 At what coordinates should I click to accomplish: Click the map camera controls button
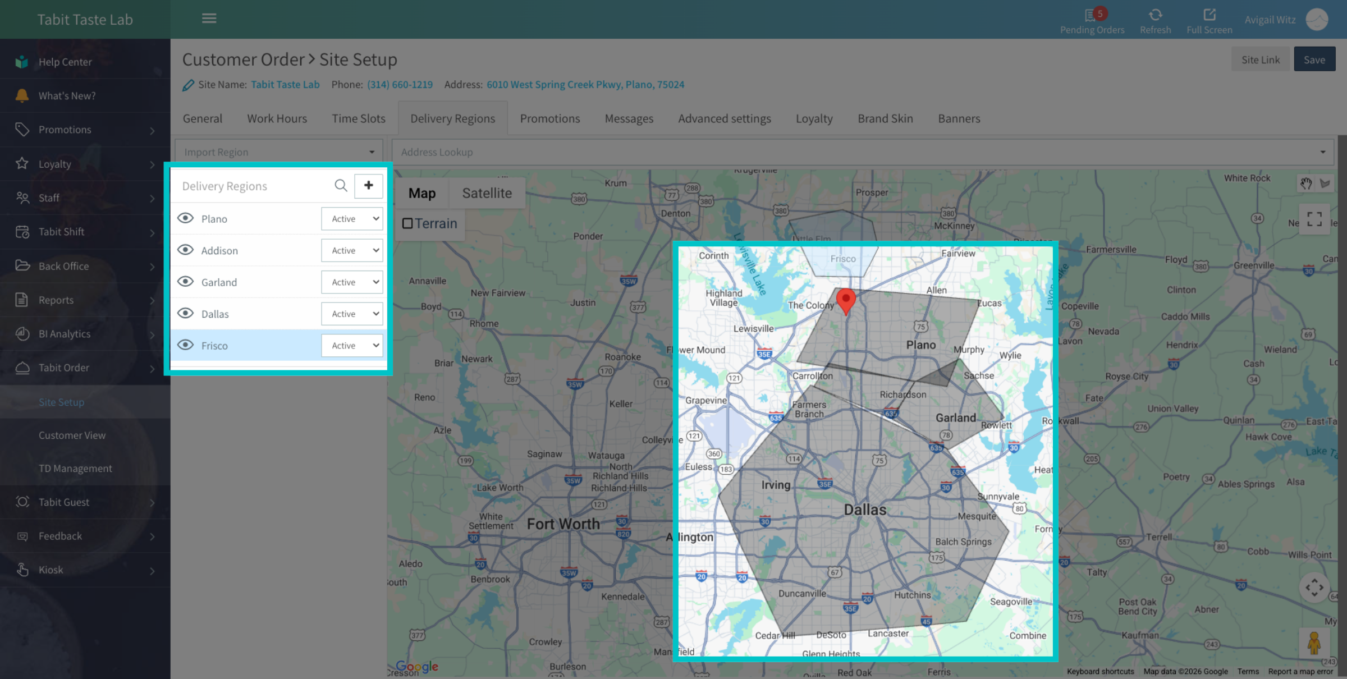click(1314, 588)
